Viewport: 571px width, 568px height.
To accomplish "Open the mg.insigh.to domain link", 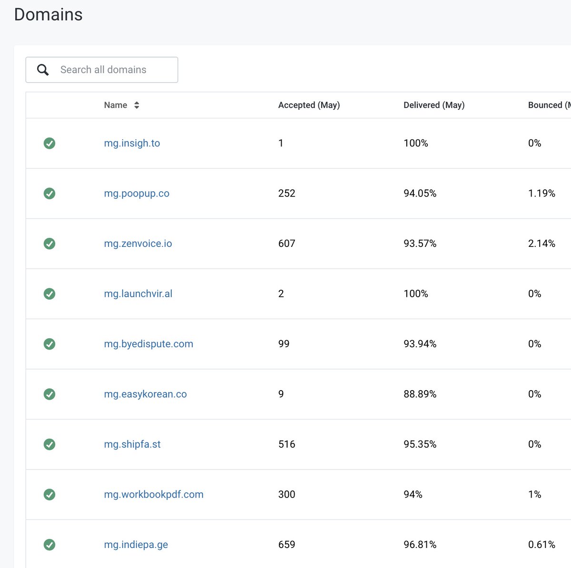I will tap(132, 143).
